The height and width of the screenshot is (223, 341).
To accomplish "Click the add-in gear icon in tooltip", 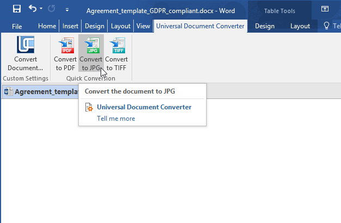I will [x=89, y=107].
